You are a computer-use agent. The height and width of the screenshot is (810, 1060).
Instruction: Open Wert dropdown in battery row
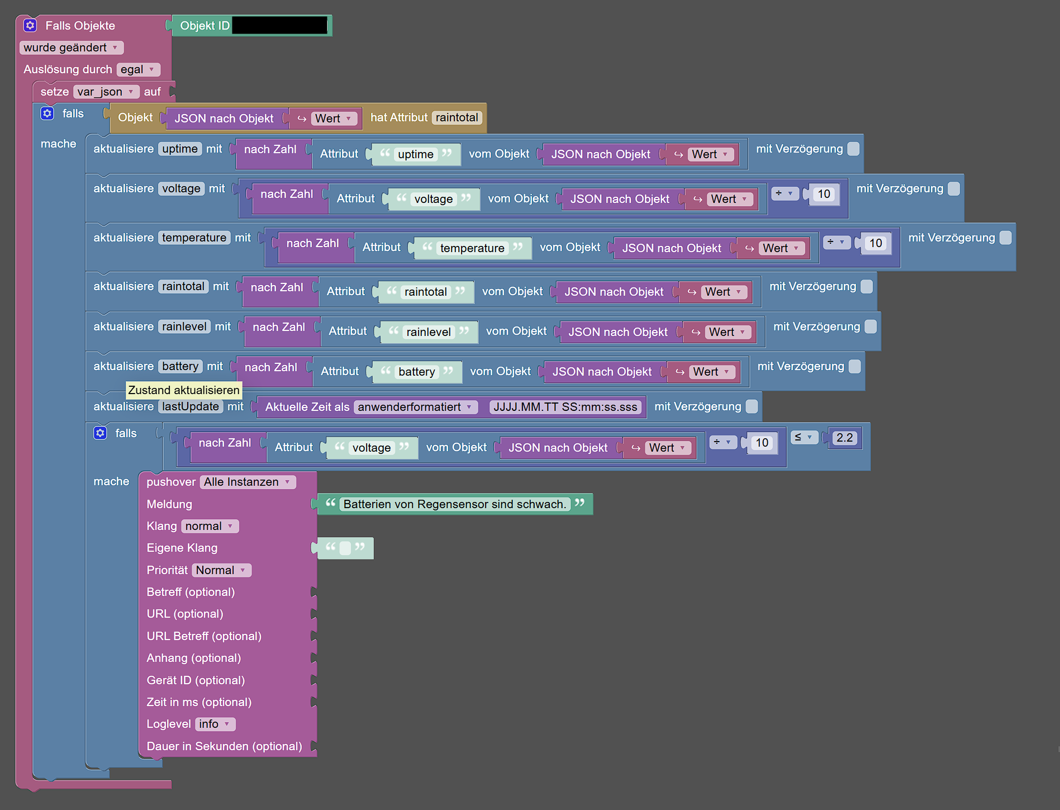pos(711,372)
